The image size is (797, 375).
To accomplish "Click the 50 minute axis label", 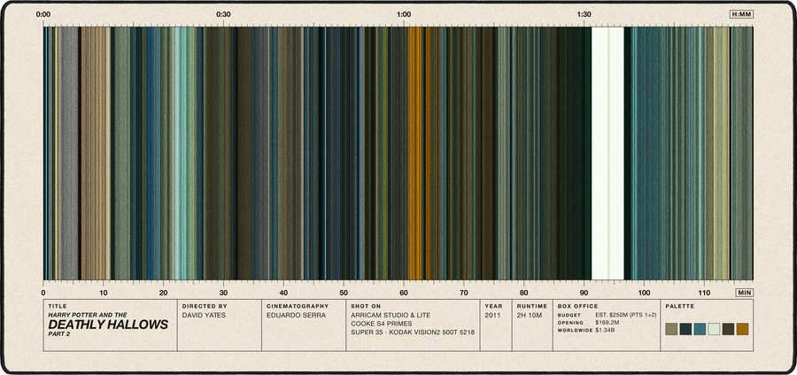I will (344, 293).
